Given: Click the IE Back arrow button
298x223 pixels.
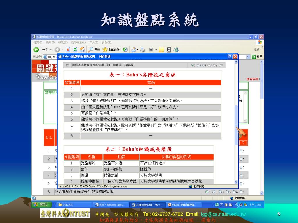Looking at the screenshot, I should click(36, 50).
